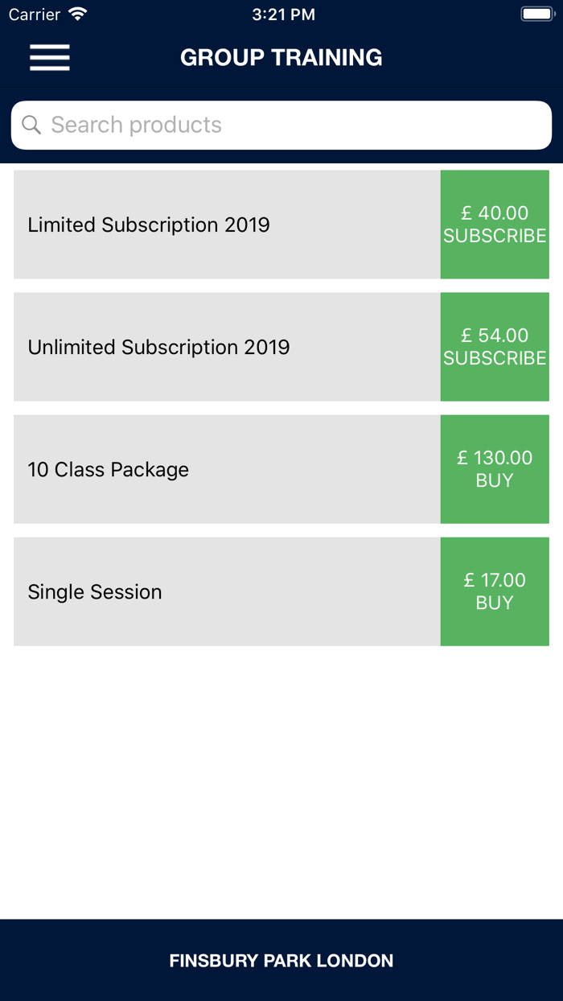Open the Unlimited Subscription 2019 product
Screen dimensions: 563x1001
[x=227, y=347]
